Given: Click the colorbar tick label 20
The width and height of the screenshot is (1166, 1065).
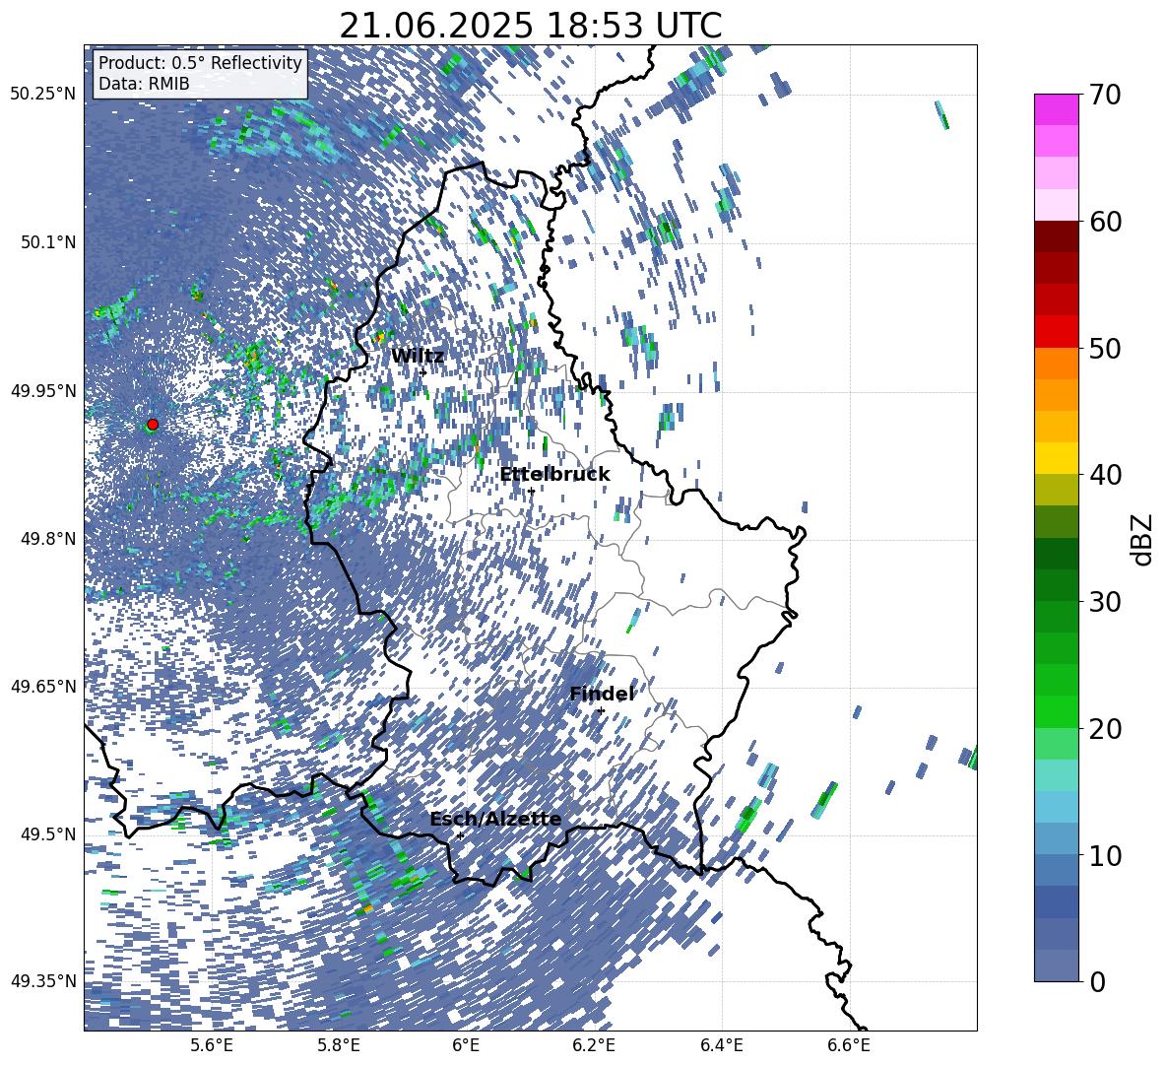Looking at the screenshot, I should pyautogui.click(x=1105, y=728).
